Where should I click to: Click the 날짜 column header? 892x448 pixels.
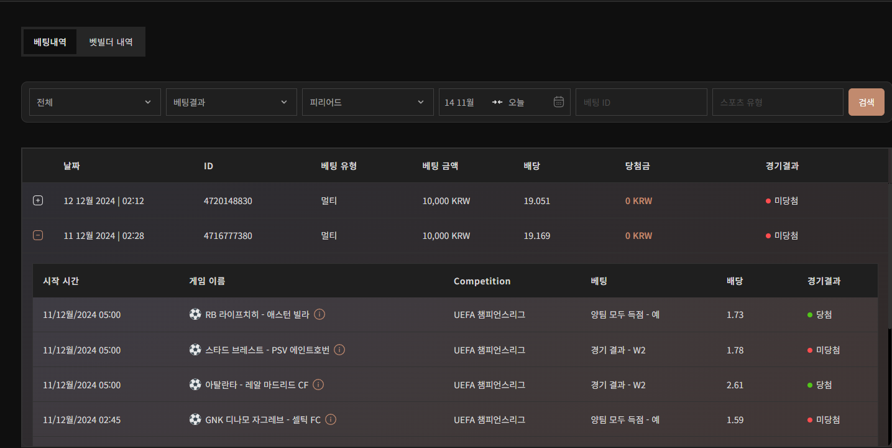click(x=71, y=166)
